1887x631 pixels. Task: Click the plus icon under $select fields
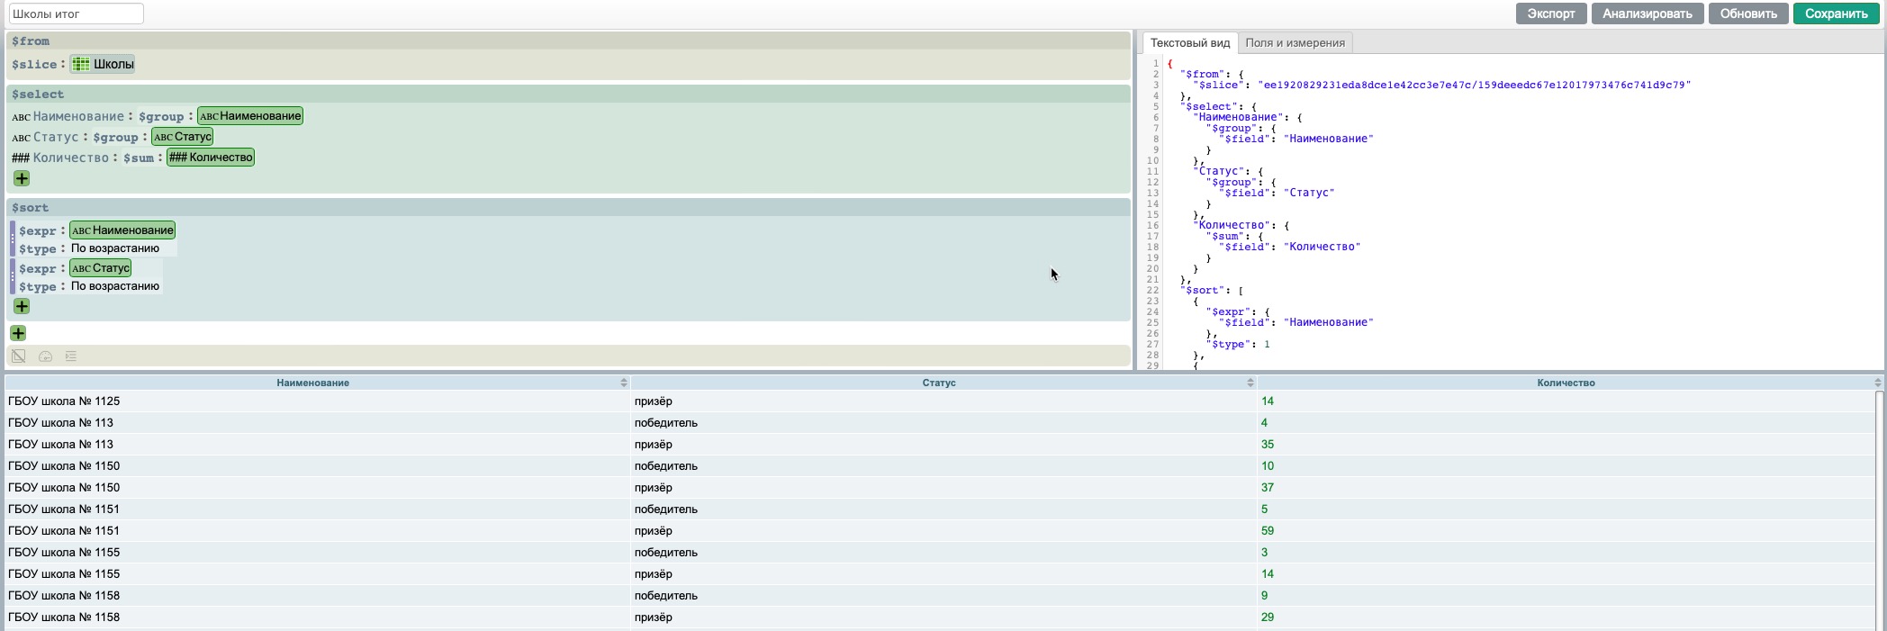22,178
